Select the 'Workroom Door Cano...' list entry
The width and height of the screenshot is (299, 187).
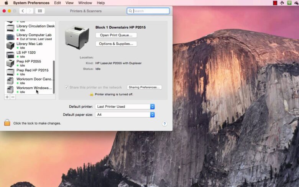[x=30, y=81]
